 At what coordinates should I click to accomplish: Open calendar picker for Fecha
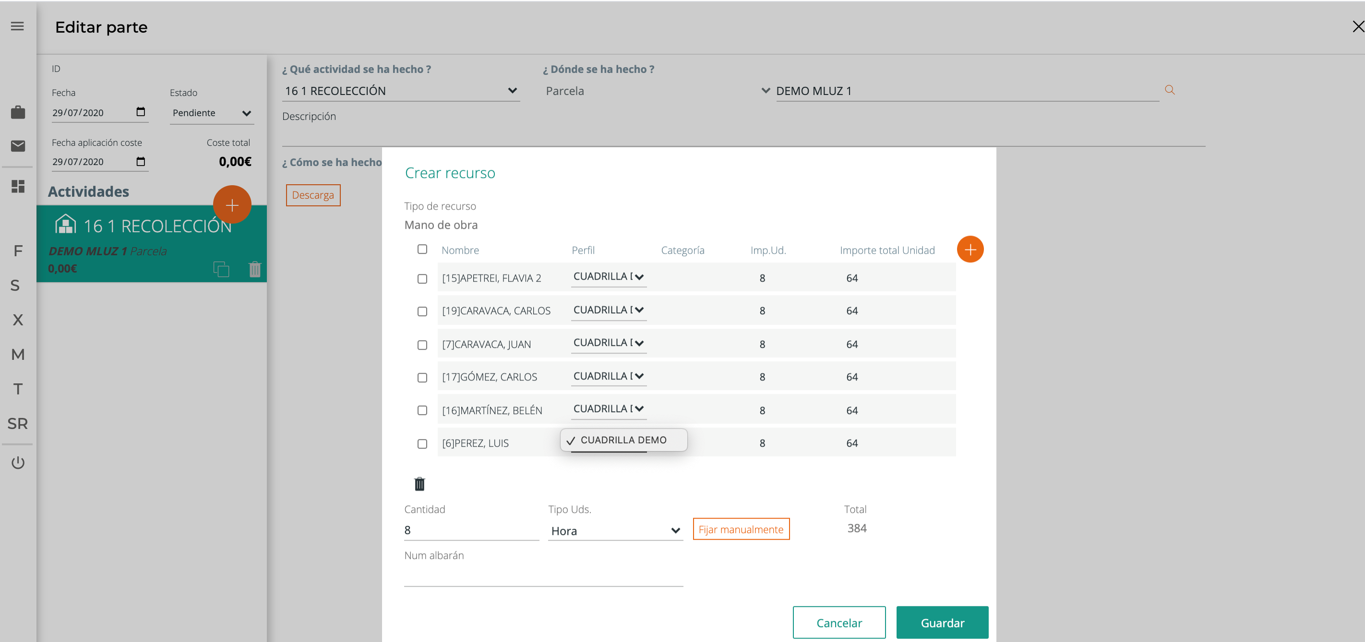pos(141,112)
